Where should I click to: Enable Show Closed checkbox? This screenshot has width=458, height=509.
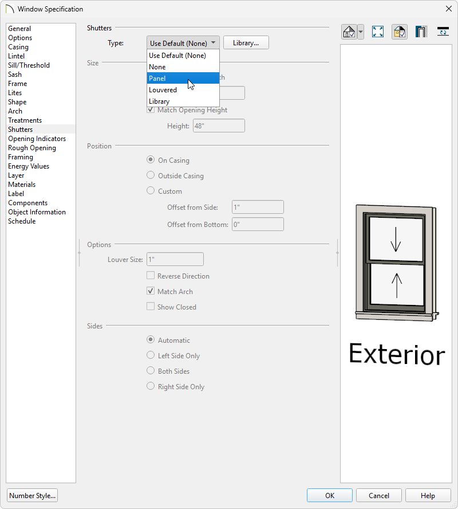pos(151,307)
